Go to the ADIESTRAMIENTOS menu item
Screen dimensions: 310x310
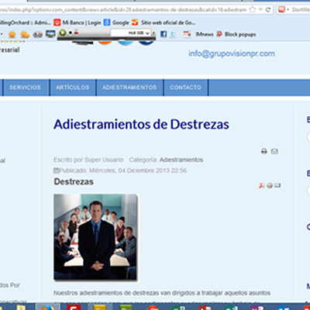click(x=129, y=88)
